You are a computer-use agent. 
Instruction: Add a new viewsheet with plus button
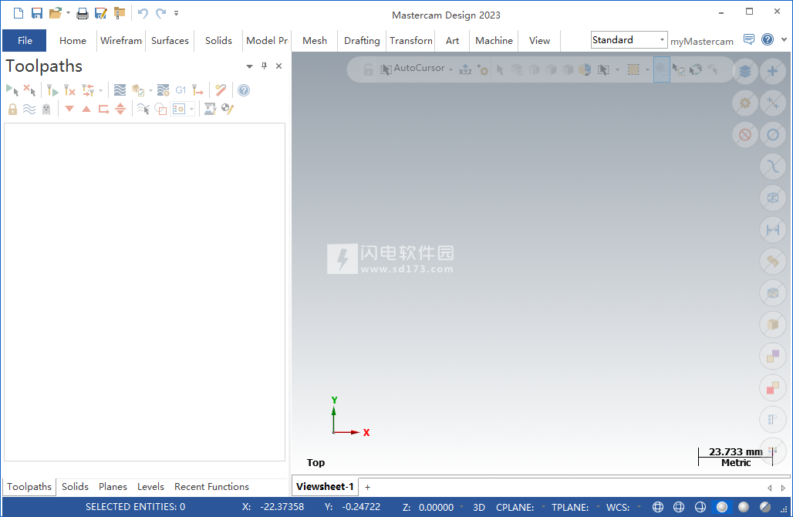point(368,487)
